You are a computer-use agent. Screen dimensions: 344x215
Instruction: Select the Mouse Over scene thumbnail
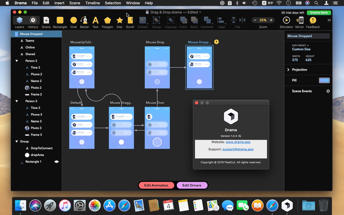click(x=157, y=128)
